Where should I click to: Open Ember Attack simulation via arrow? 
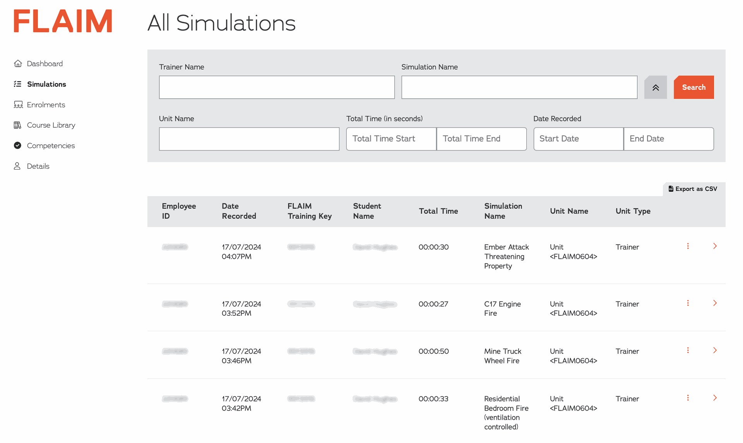[x=715, y=246]
